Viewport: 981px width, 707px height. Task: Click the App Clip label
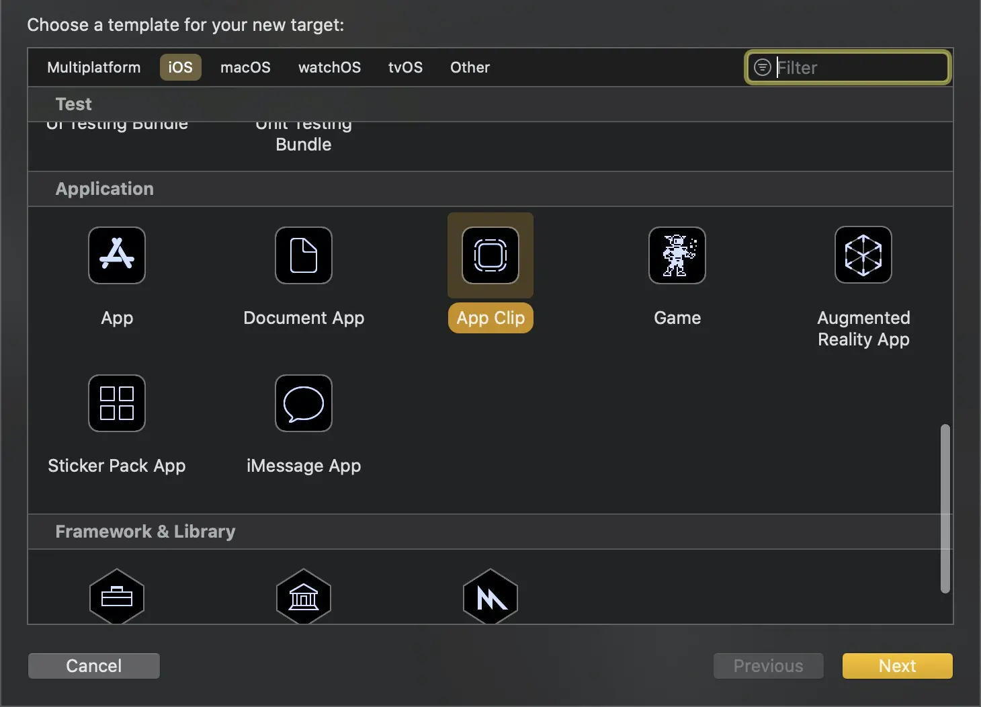(491, 318)
